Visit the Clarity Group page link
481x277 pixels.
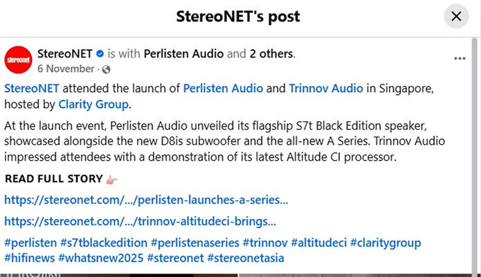coord(97,105)
